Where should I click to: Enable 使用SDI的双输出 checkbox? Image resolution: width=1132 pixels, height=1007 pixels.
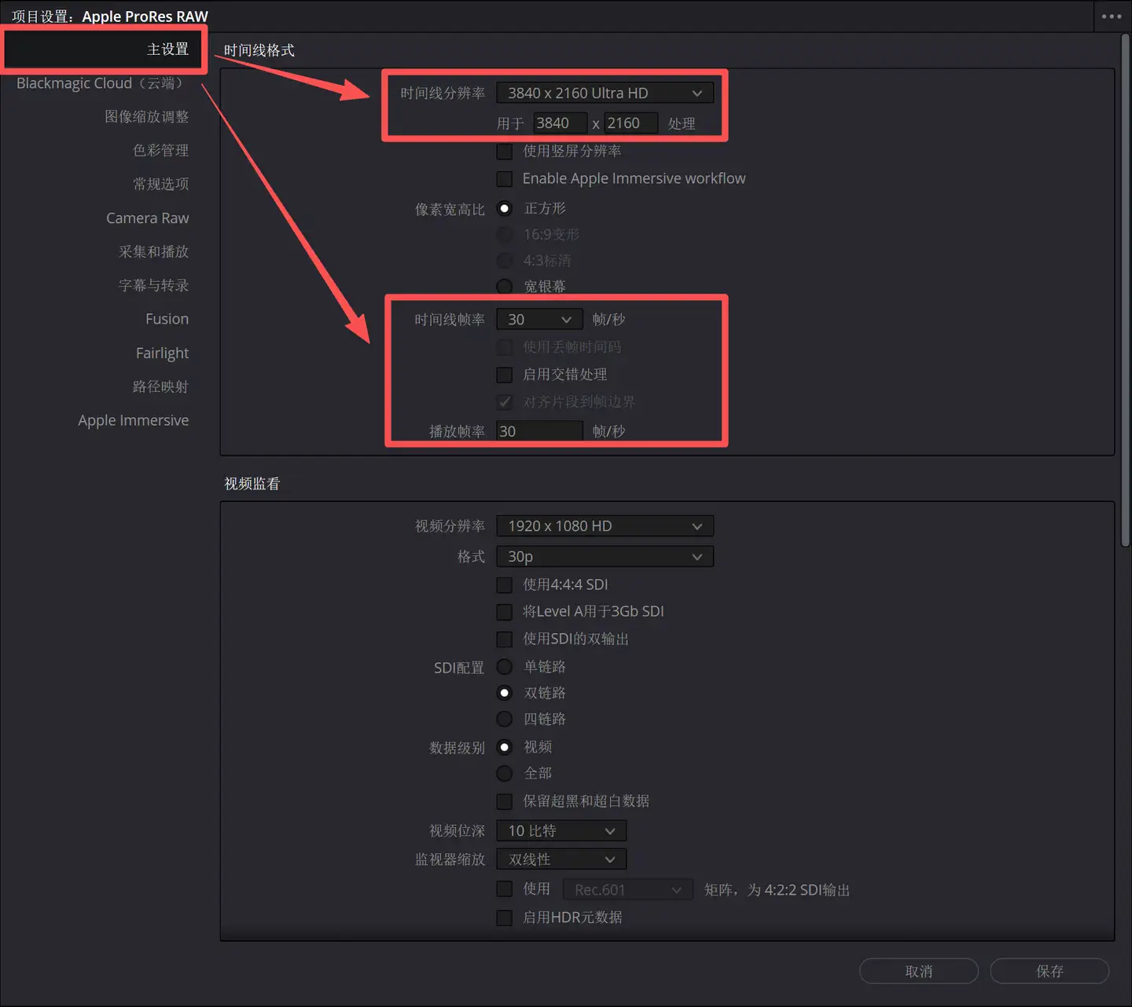[x=505, y=639]
